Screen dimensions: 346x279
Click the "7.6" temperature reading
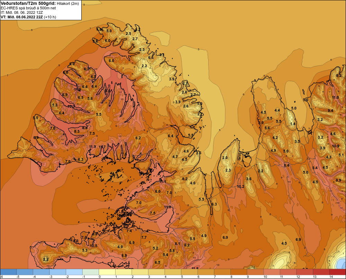(x=84, y=237)
